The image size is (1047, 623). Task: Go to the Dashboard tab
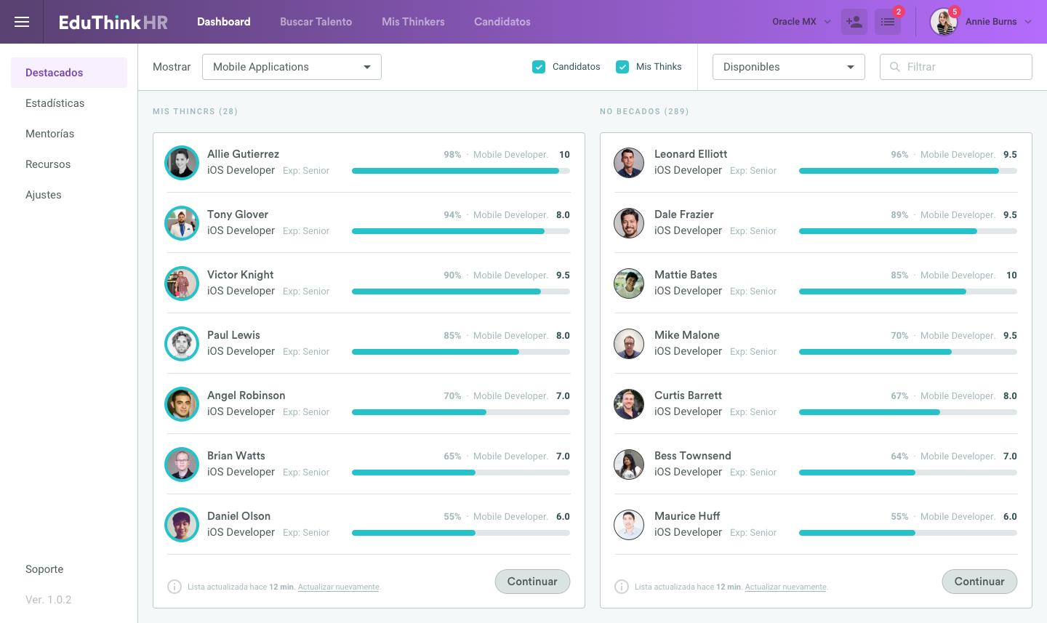tap(224, 22)
